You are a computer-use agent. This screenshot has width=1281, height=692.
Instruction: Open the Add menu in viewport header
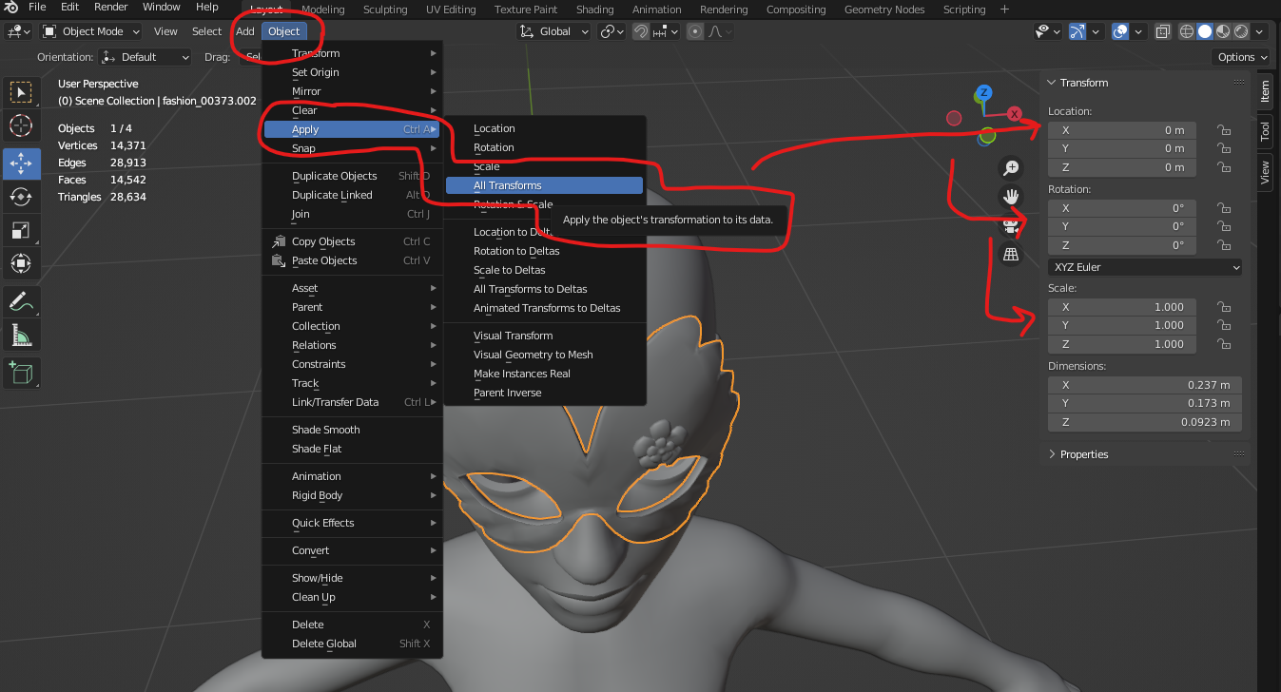(245, 31)
